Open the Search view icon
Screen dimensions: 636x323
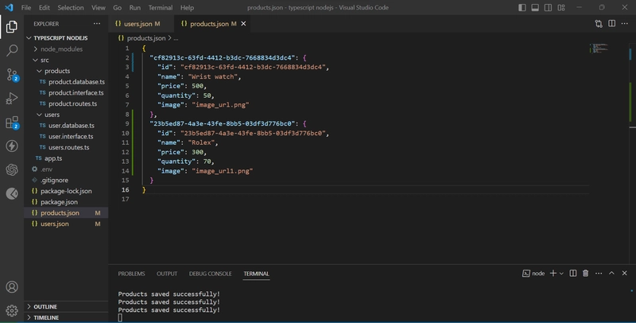tap(12, 51)
